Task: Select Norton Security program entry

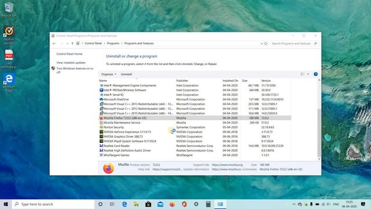Action: [195, 127]
